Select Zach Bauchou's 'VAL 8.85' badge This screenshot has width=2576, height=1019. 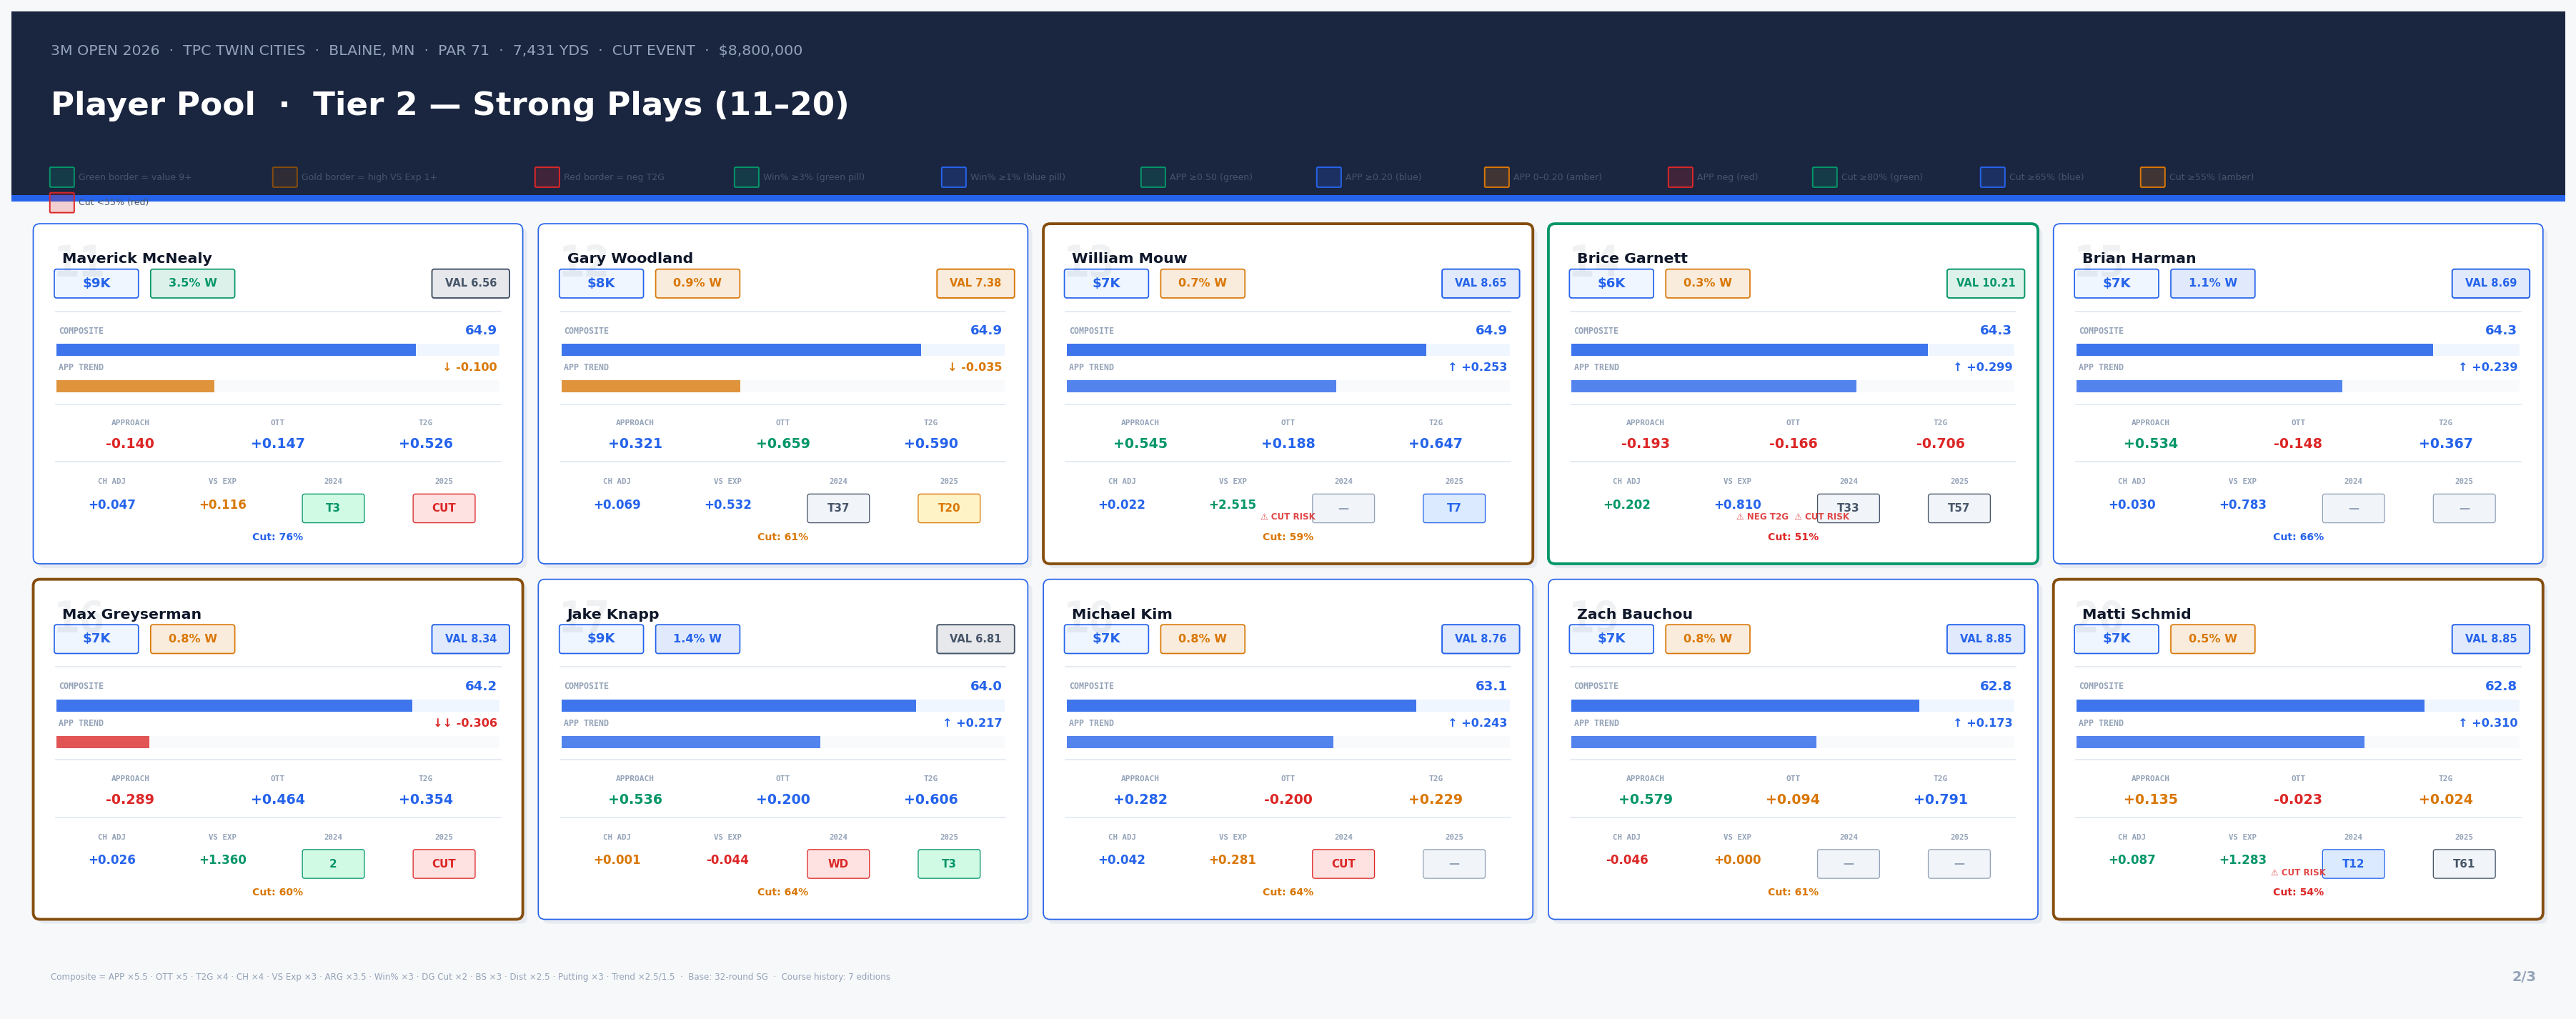(x=1985, y=639)
